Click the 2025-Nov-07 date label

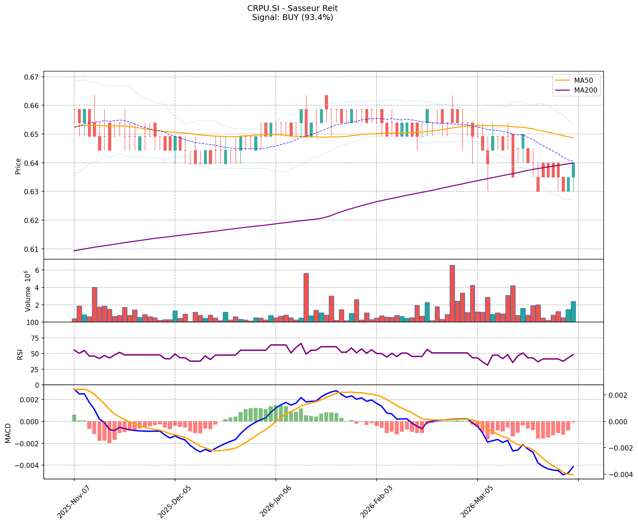[73, 501]
